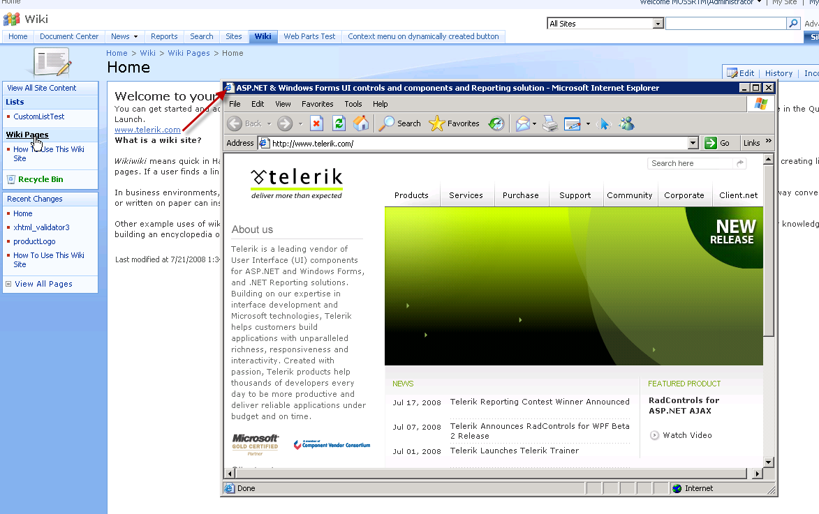
Task: Open the Edit button dropdown arrow in IE
Action: 588,124
